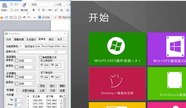The width and height of the screenshot is (186, 108).
Task: Apply strikethrough AB formatting in WPS
Action: pos(50,10)
